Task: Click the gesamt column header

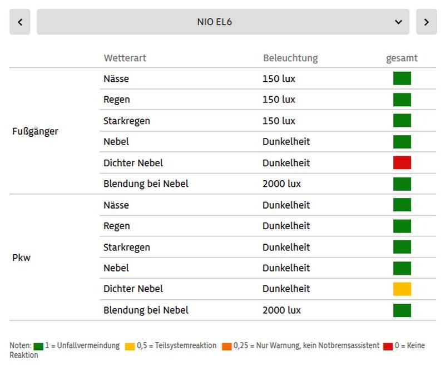Action: pos(402,58)
